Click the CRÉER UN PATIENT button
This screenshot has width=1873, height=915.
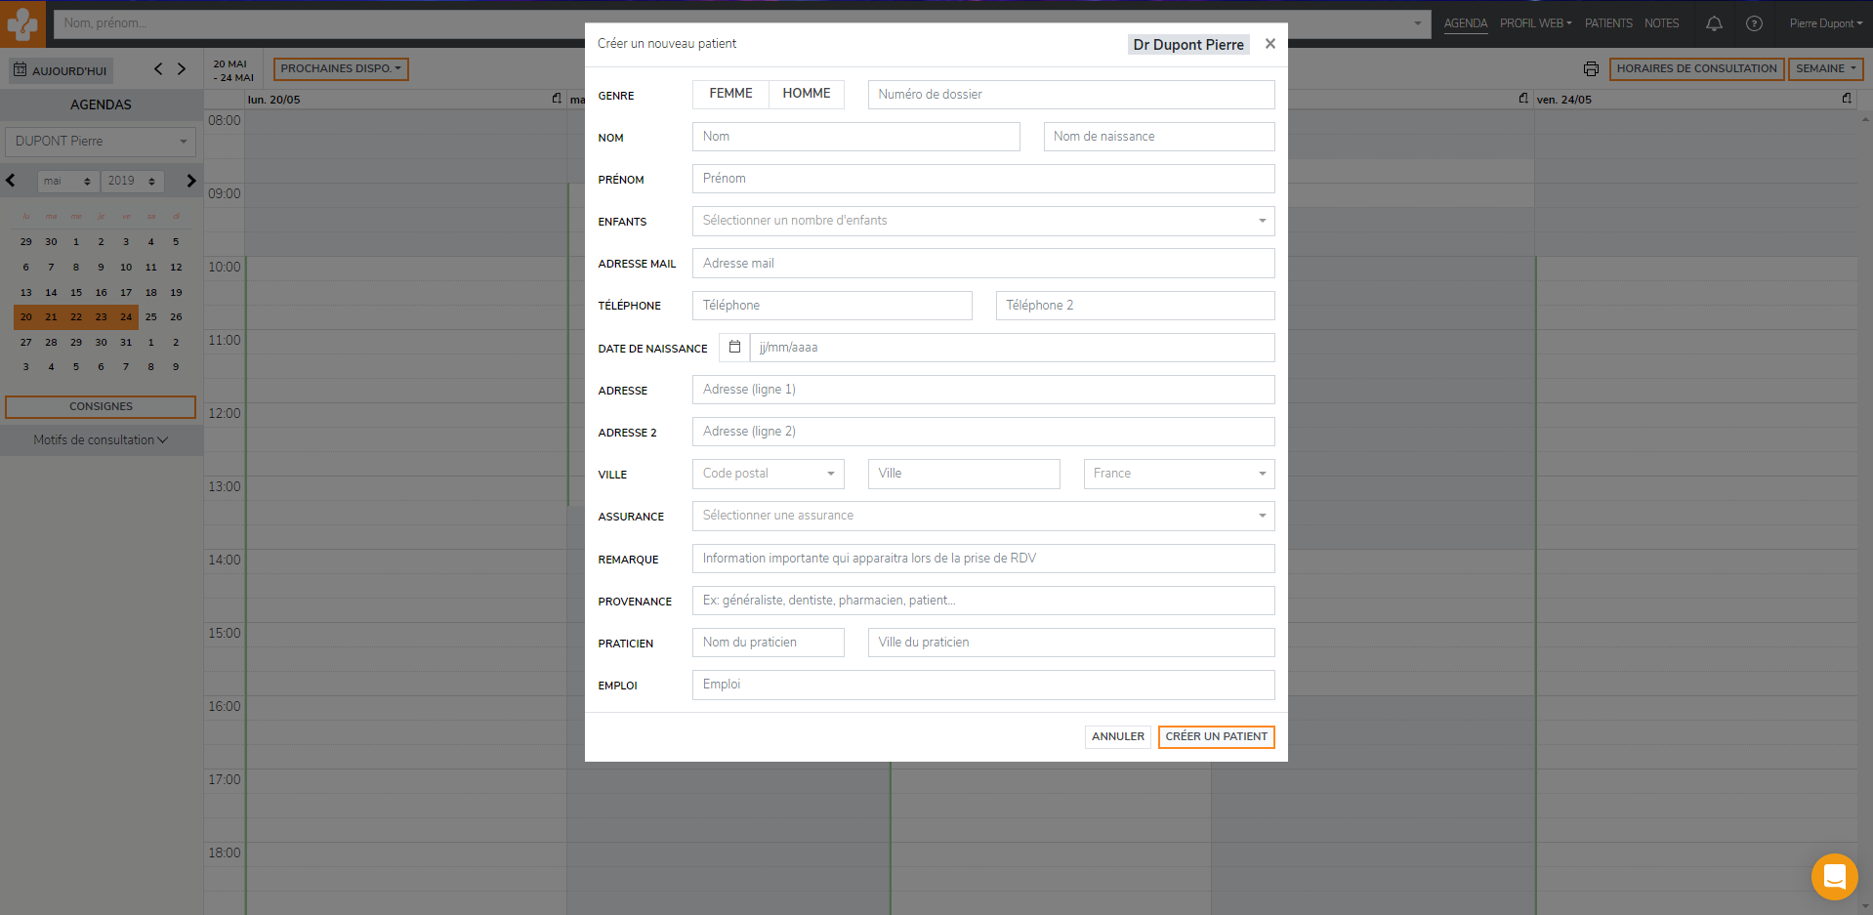click(x=1216, y=736)
